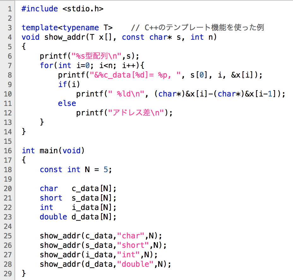Click 'd_data[N];' declaration on line 23

tap(94, 217)
